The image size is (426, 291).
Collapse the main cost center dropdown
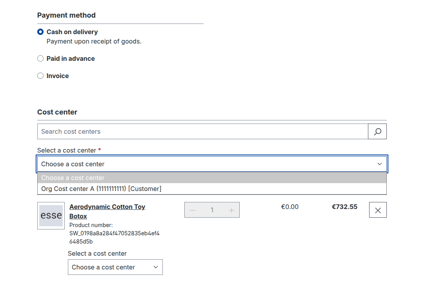tap(212, 164)
